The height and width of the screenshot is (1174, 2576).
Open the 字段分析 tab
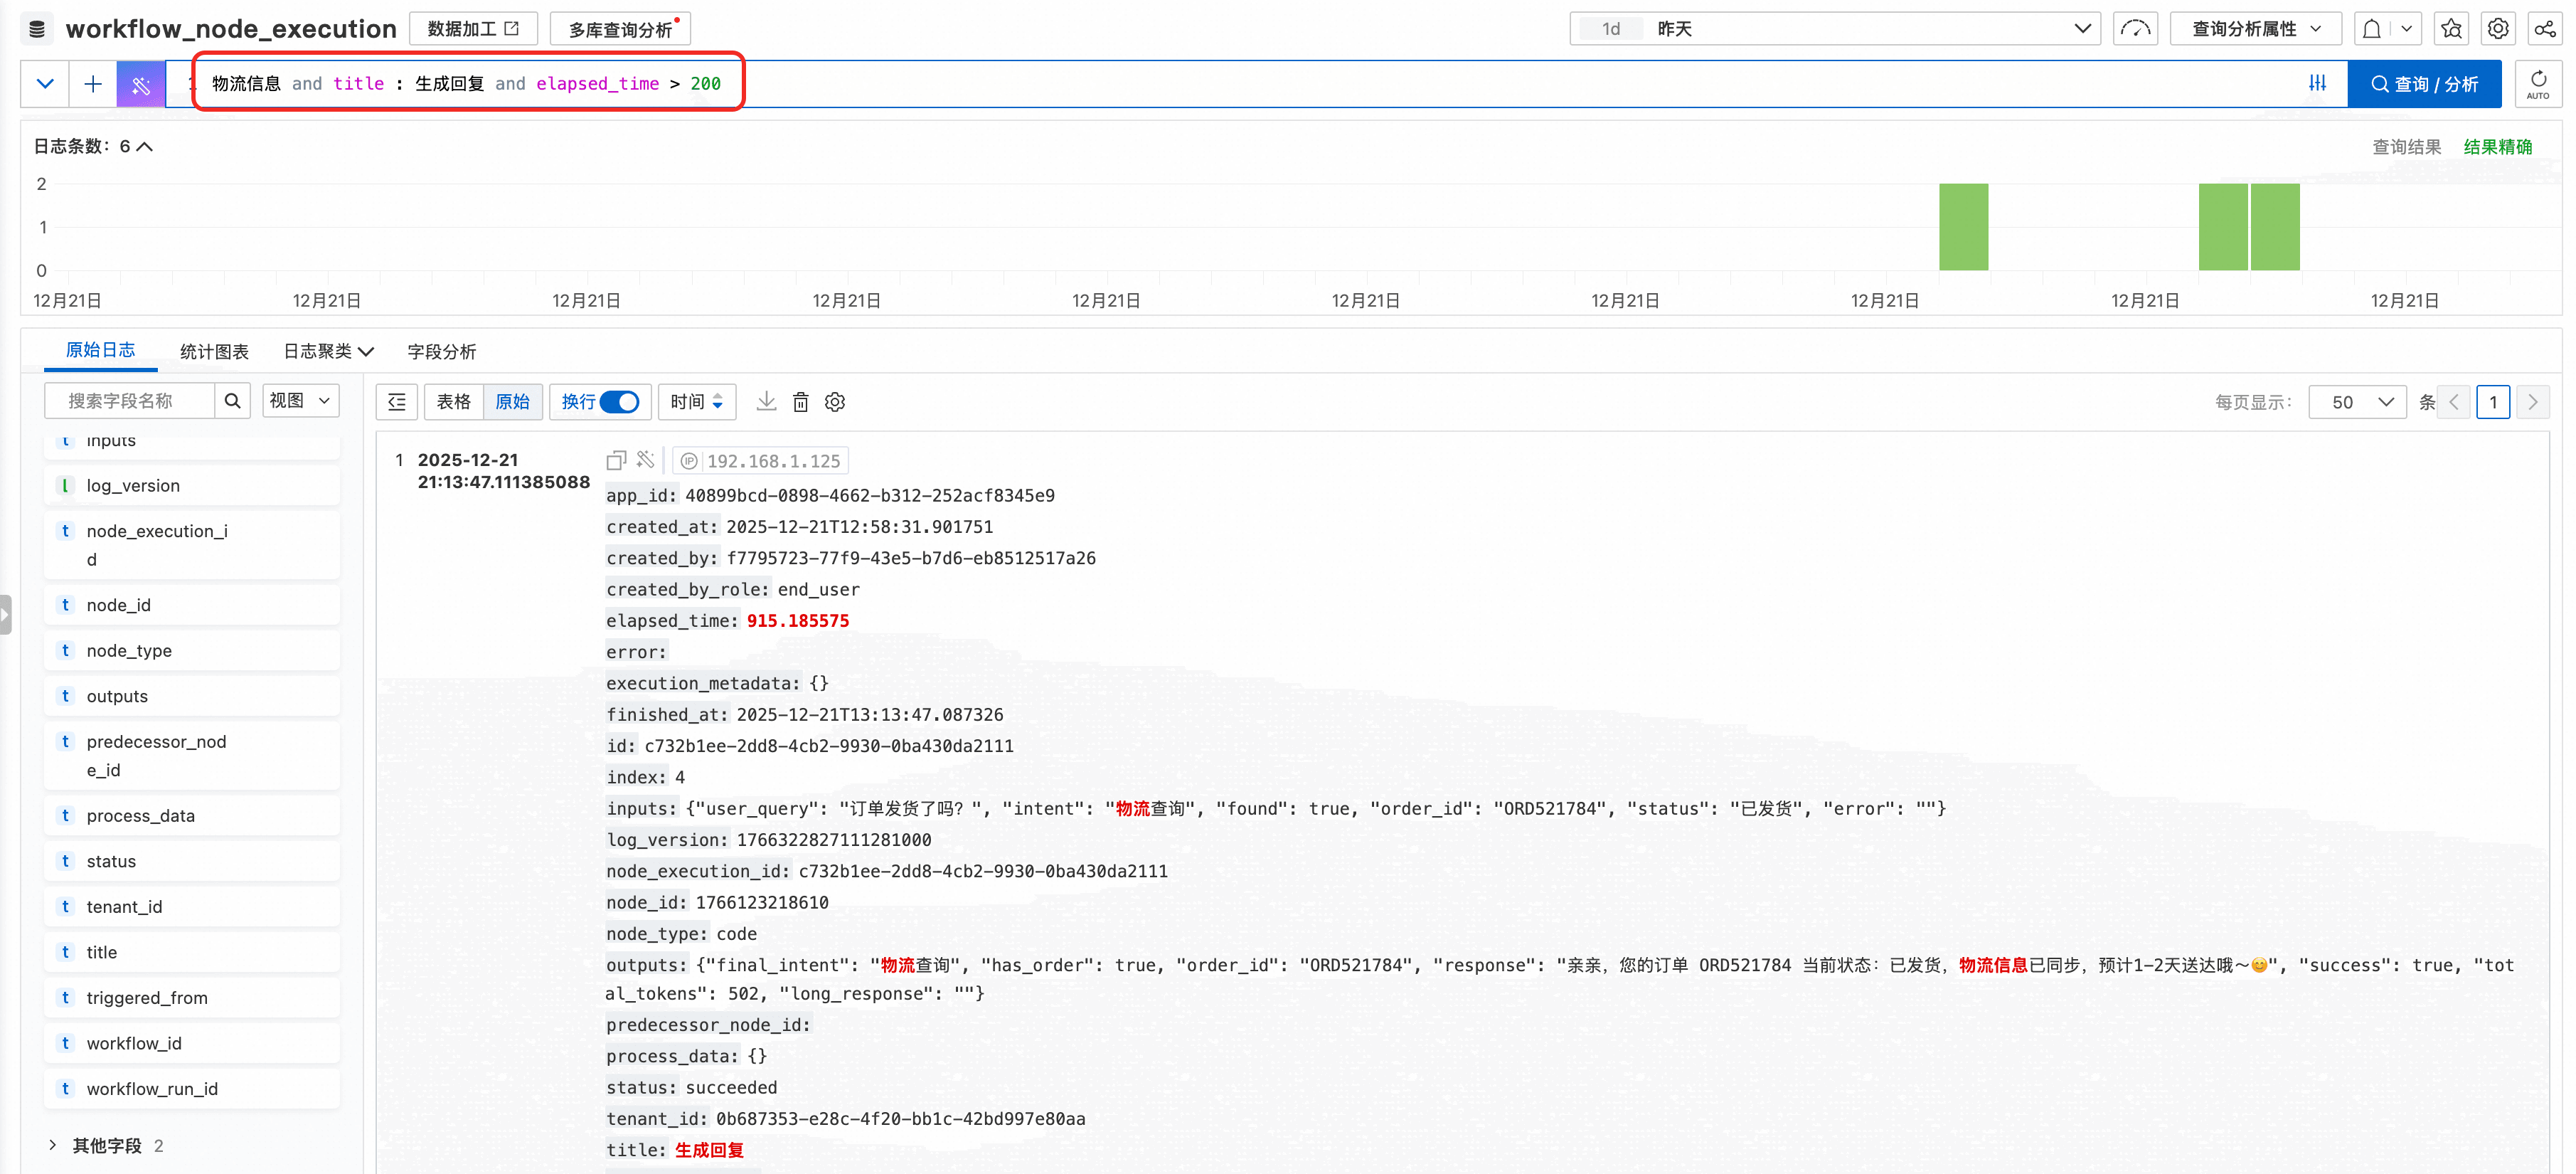point(441,351)
